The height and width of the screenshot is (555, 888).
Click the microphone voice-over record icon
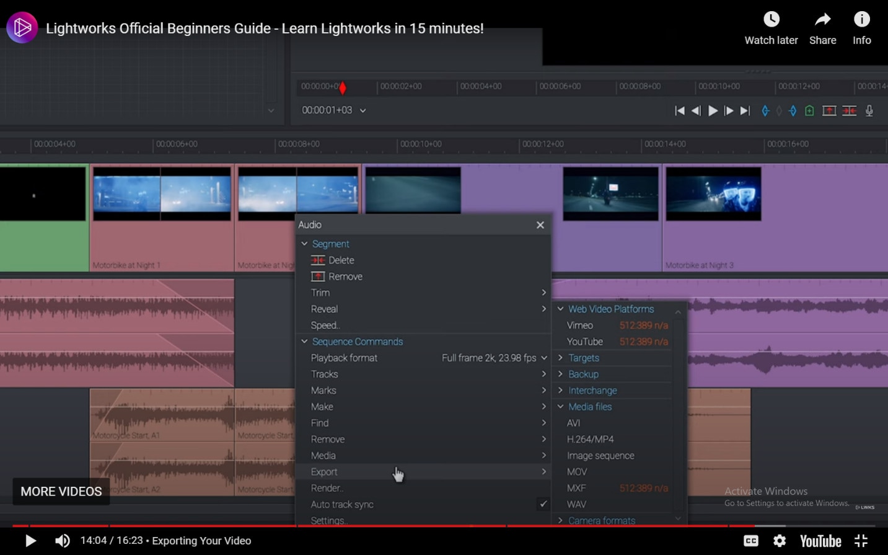[x=869, y=111]
